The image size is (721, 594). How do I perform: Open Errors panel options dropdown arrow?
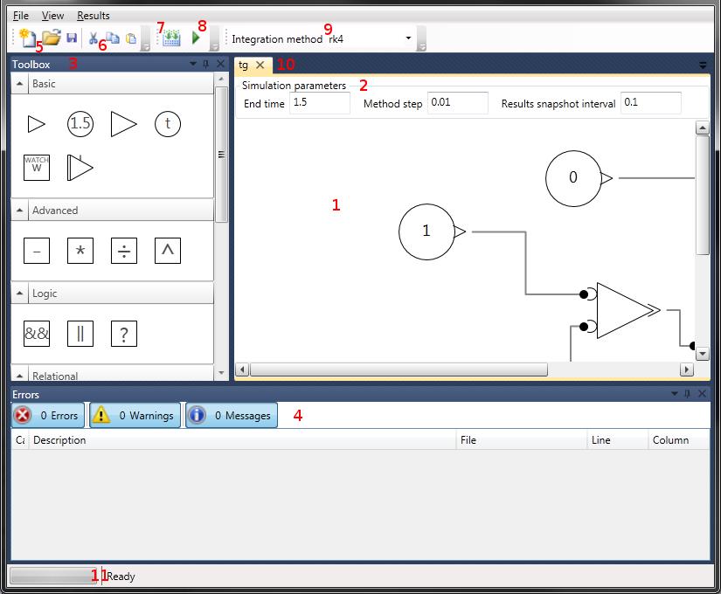[675, 394]
